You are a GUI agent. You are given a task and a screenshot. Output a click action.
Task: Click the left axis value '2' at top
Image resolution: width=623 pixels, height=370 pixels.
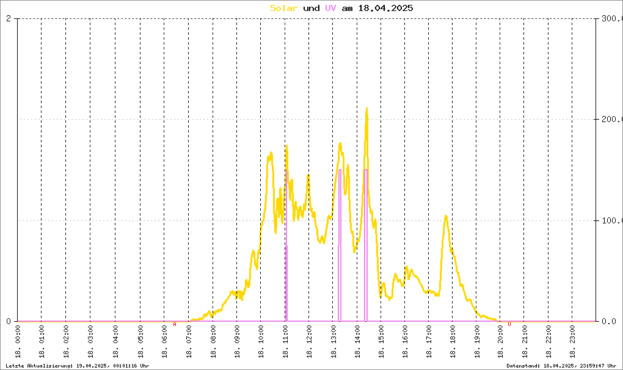9,18
